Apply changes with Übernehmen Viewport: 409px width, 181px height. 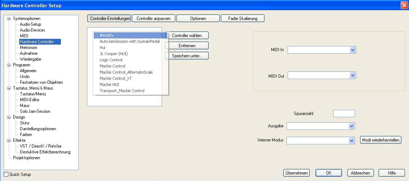296,173
